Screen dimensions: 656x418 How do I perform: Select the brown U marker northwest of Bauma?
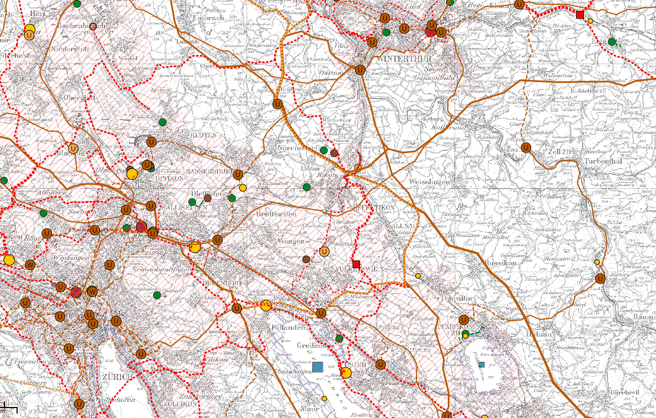coord(600,278)
